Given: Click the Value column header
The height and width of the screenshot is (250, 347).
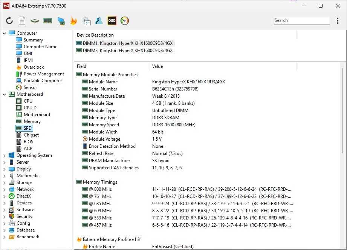Looking at the screenshot, I should 157,66.
